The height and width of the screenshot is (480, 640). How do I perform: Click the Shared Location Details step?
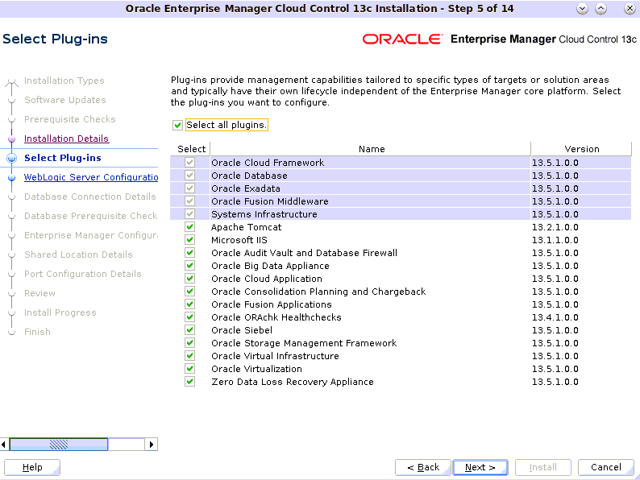click(78, 254)
